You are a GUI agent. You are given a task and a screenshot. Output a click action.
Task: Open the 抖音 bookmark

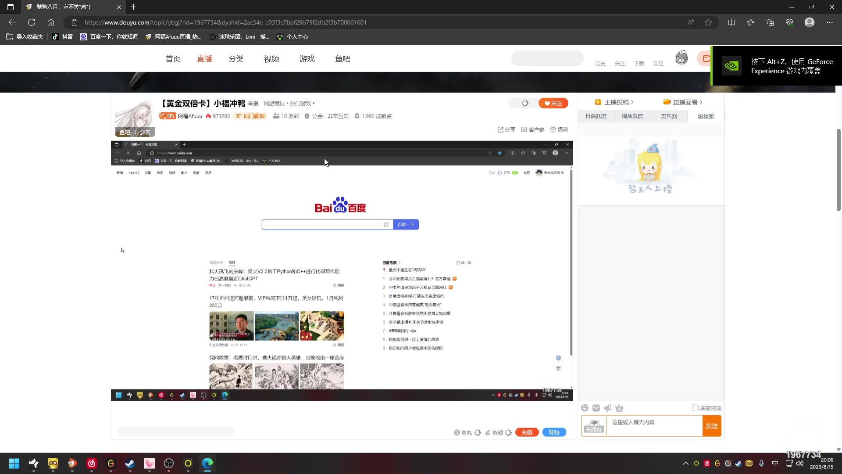(x=62, y=37)
